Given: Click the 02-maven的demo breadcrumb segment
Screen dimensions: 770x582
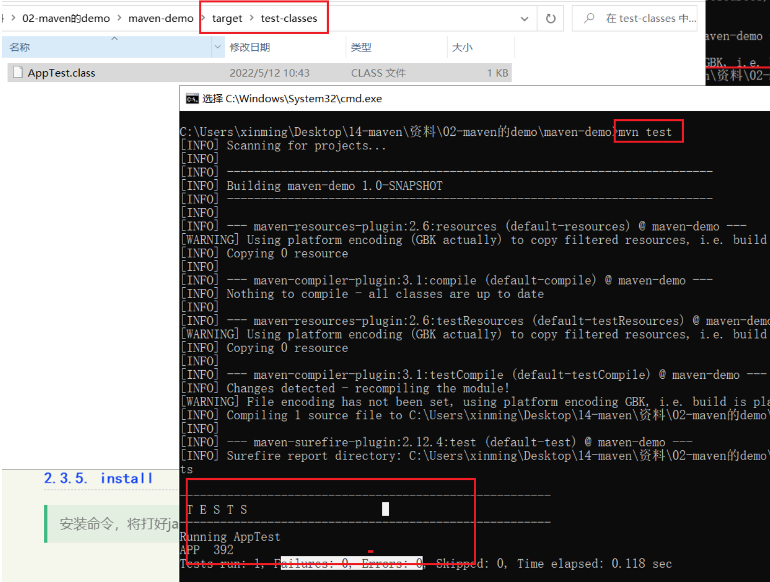Looking at the screenshot, I should [66, 18].
